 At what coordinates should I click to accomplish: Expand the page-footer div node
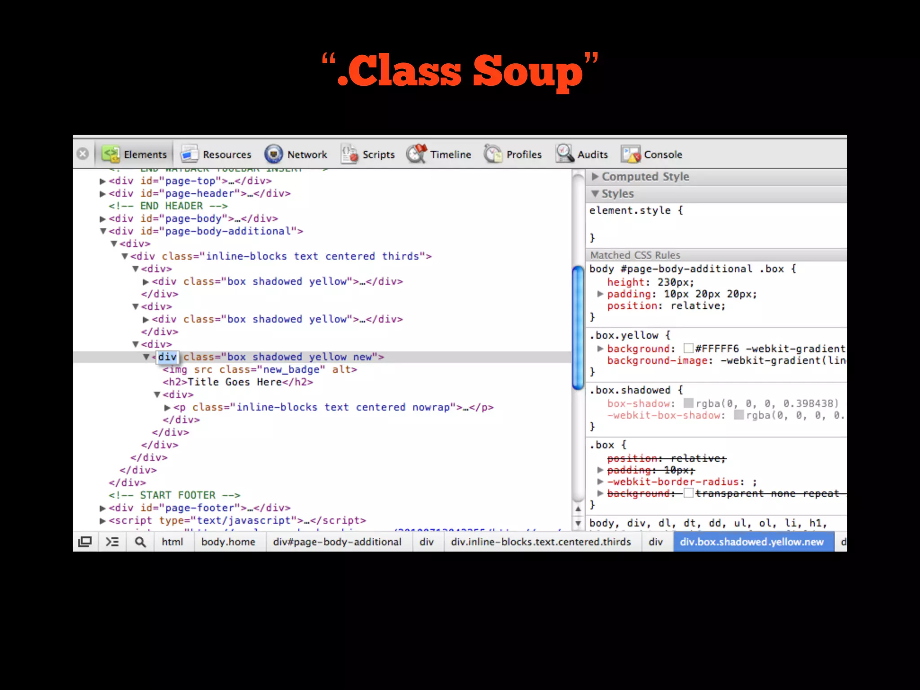point(102,509)
